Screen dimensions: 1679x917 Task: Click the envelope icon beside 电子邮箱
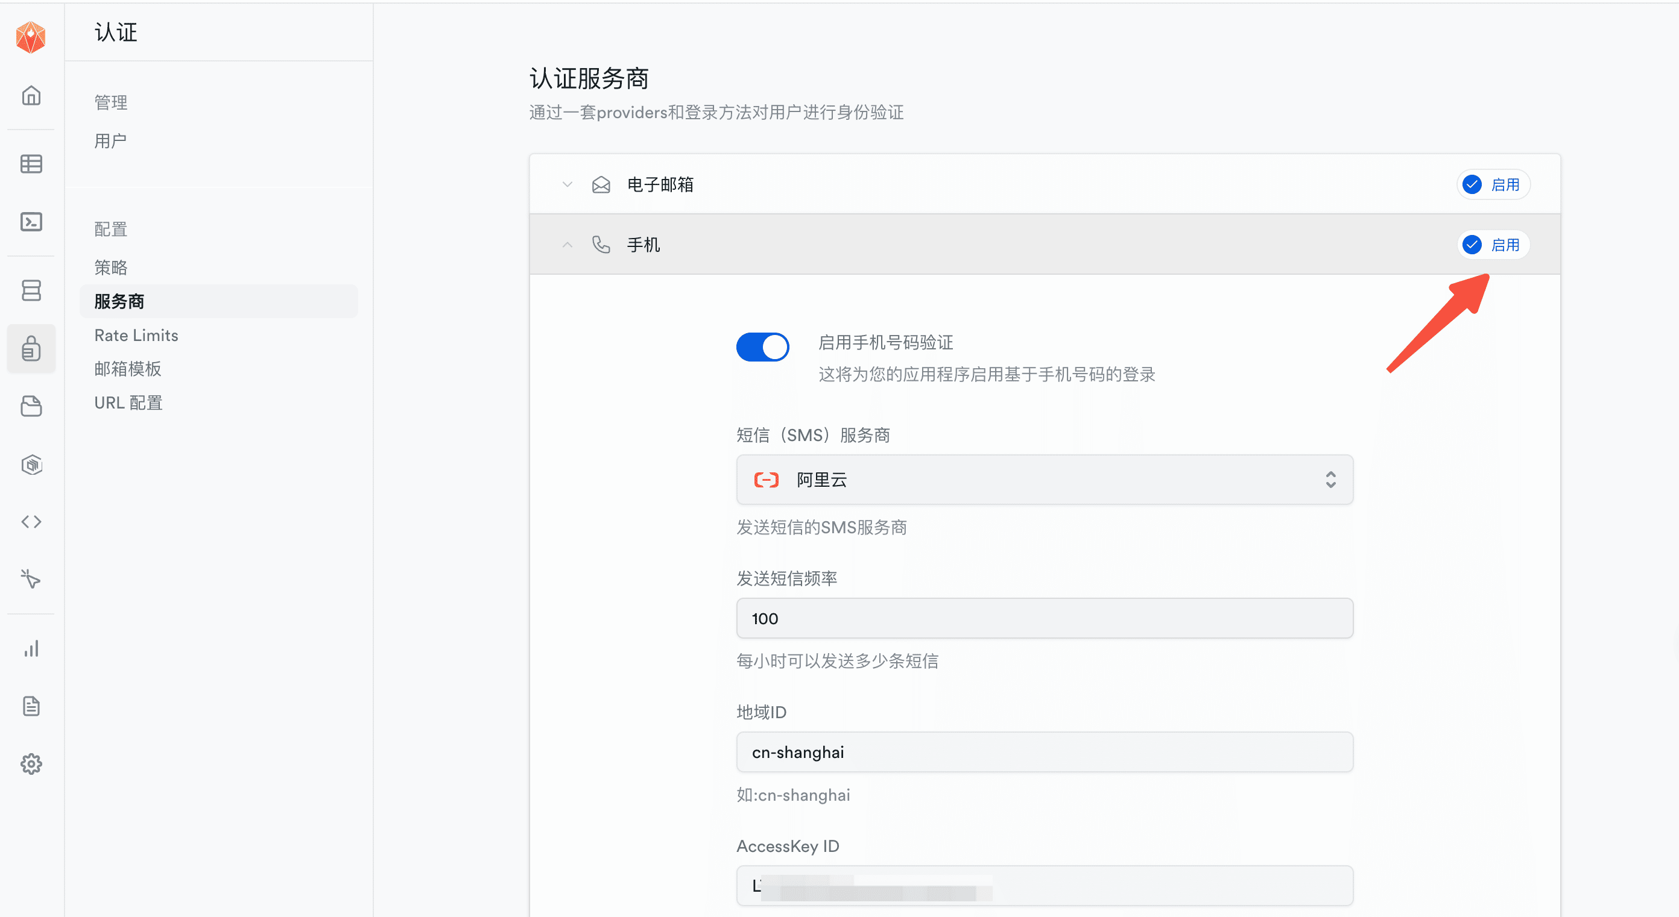coord(601,185)
